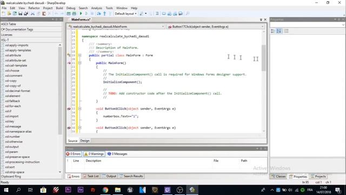Switch to the Classes panel tab
The width and height of the screenshot is (346, 195).
278,177
